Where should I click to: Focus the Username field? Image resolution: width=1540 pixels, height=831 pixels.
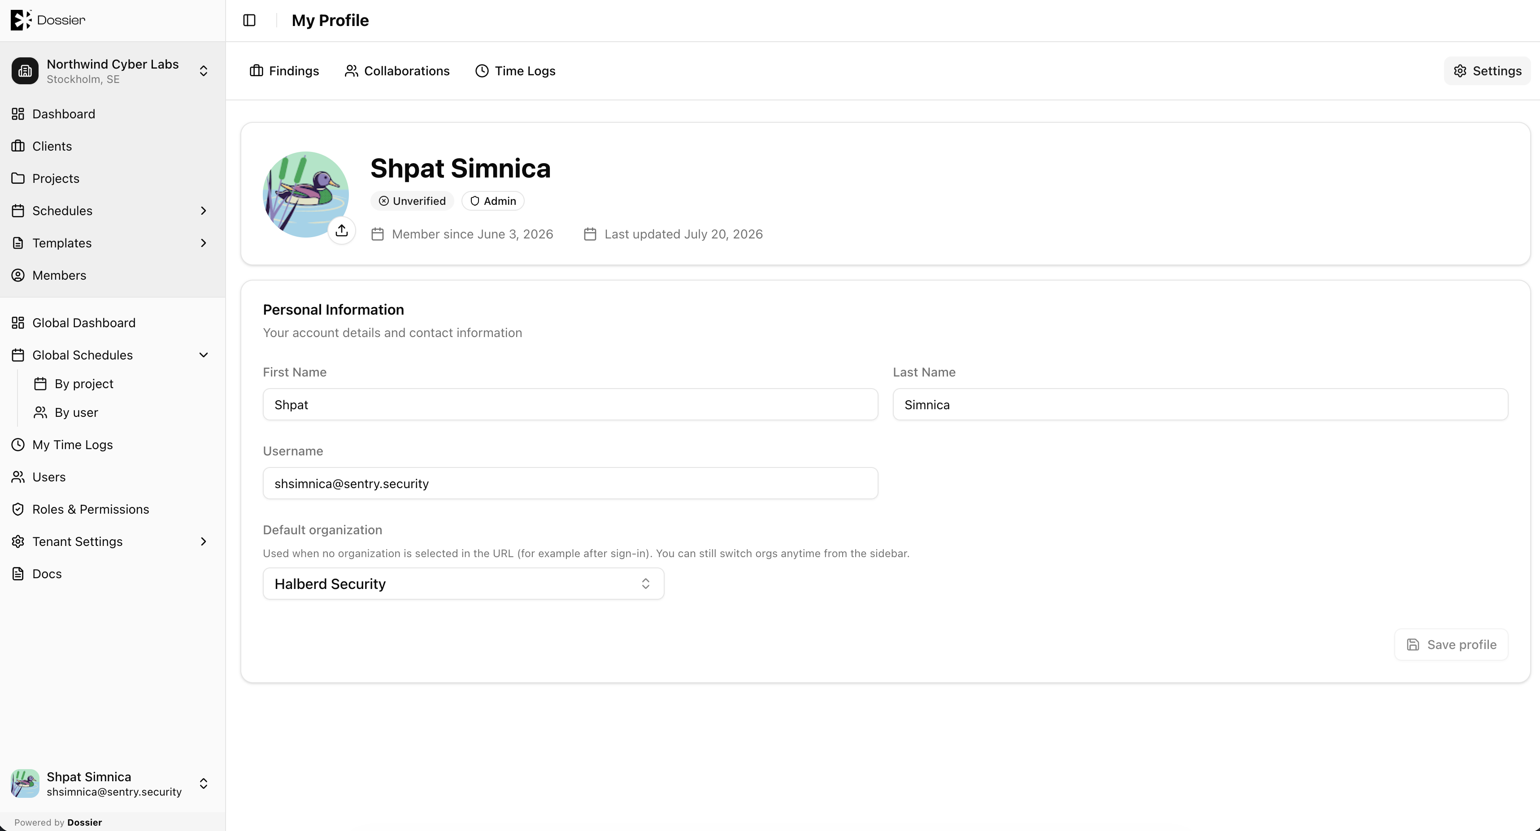(570, 483)
